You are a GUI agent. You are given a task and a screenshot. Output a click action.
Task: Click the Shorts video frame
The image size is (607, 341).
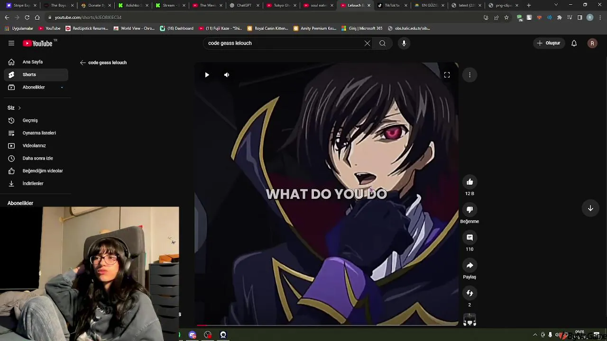pos(326,194)
